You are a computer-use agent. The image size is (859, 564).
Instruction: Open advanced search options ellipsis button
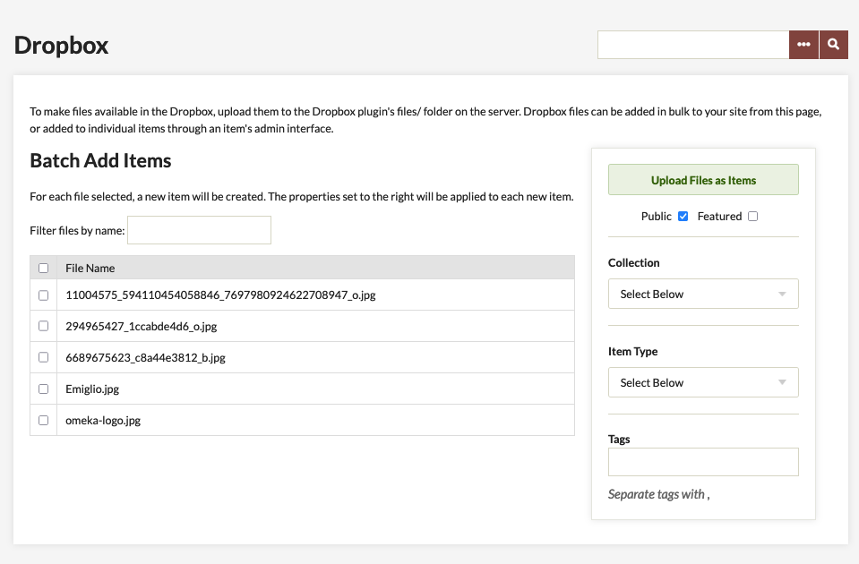803,45
